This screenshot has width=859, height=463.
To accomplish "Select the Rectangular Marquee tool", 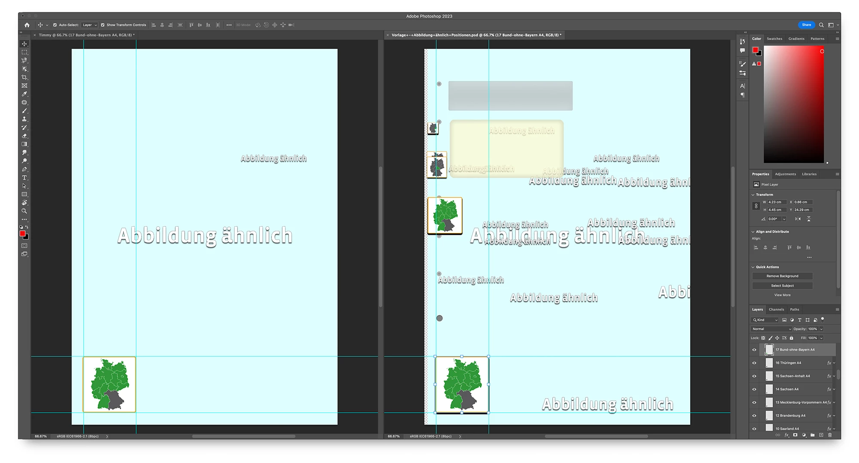I will (24, 52).
